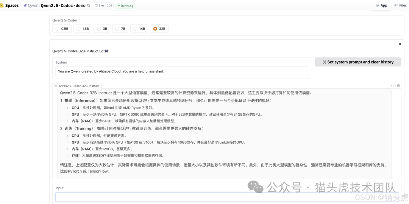Select the 14B model size
This screenshot has height=204, width=409.
point(139,29)
